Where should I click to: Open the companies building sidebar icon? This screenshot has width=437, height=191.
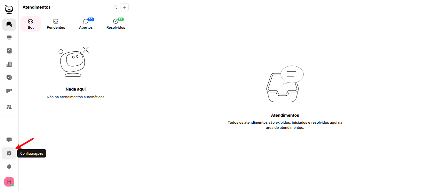9,64
